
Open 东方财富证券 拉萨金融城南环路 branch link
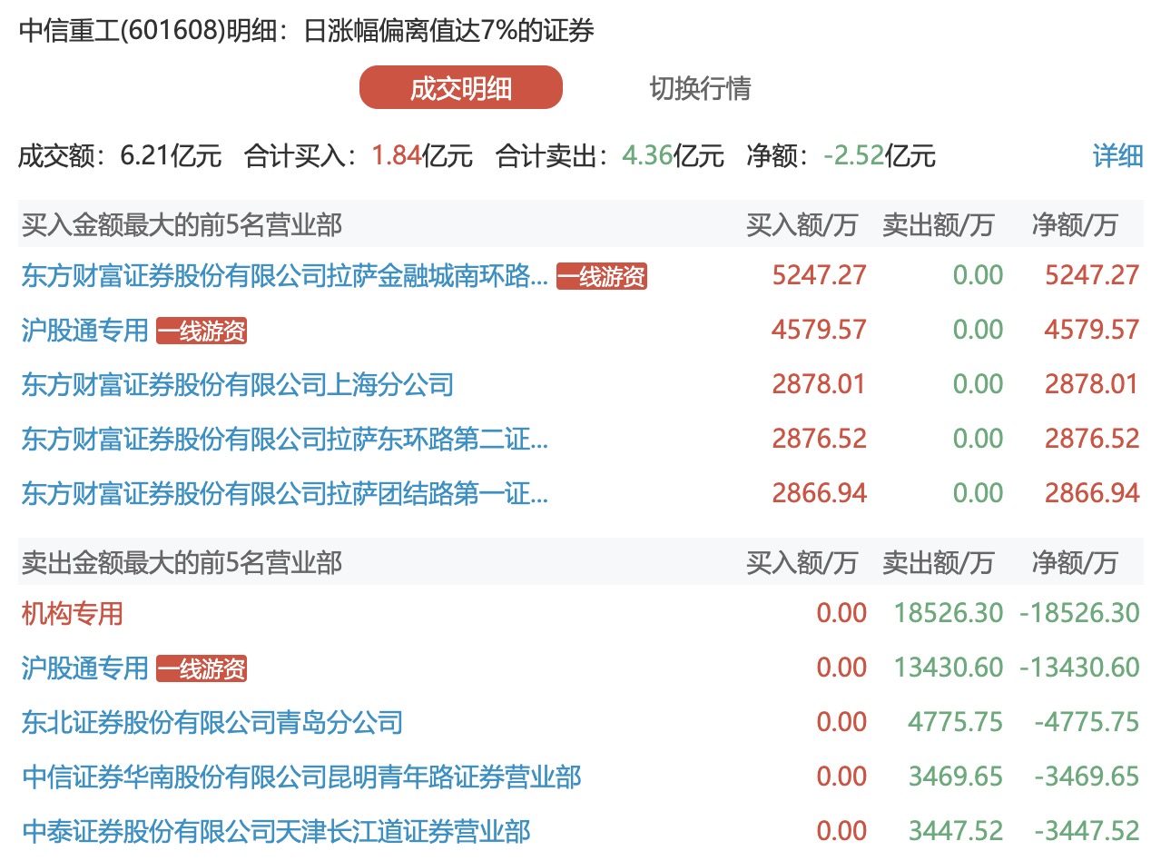284,276
